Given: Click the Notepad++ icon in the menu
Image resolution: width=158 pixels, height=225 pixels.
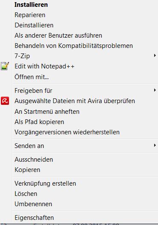Looking at the screenshot, I should pos(5,66).
